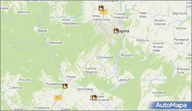This screenshot has height=111, width=192.
Task: Select the Swoboda label
Action: point(55,43)
